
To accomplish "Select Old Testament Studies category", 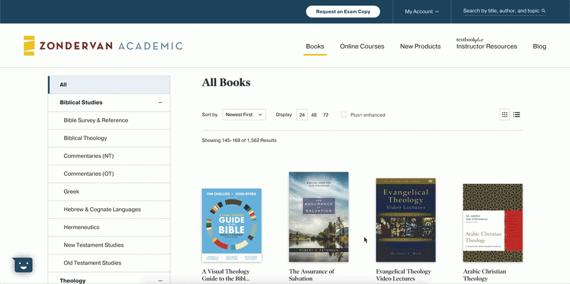I will pyautogui.click(x=109, y=263).
